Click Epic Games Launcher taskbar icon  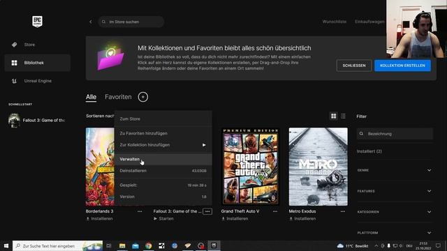click(x=214, y=245)
